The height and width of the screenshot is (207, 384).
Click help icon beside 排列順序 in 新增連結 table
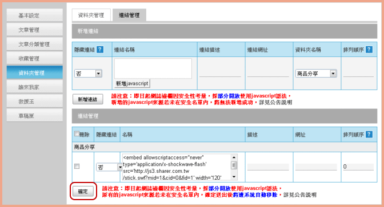click(369, 50)
